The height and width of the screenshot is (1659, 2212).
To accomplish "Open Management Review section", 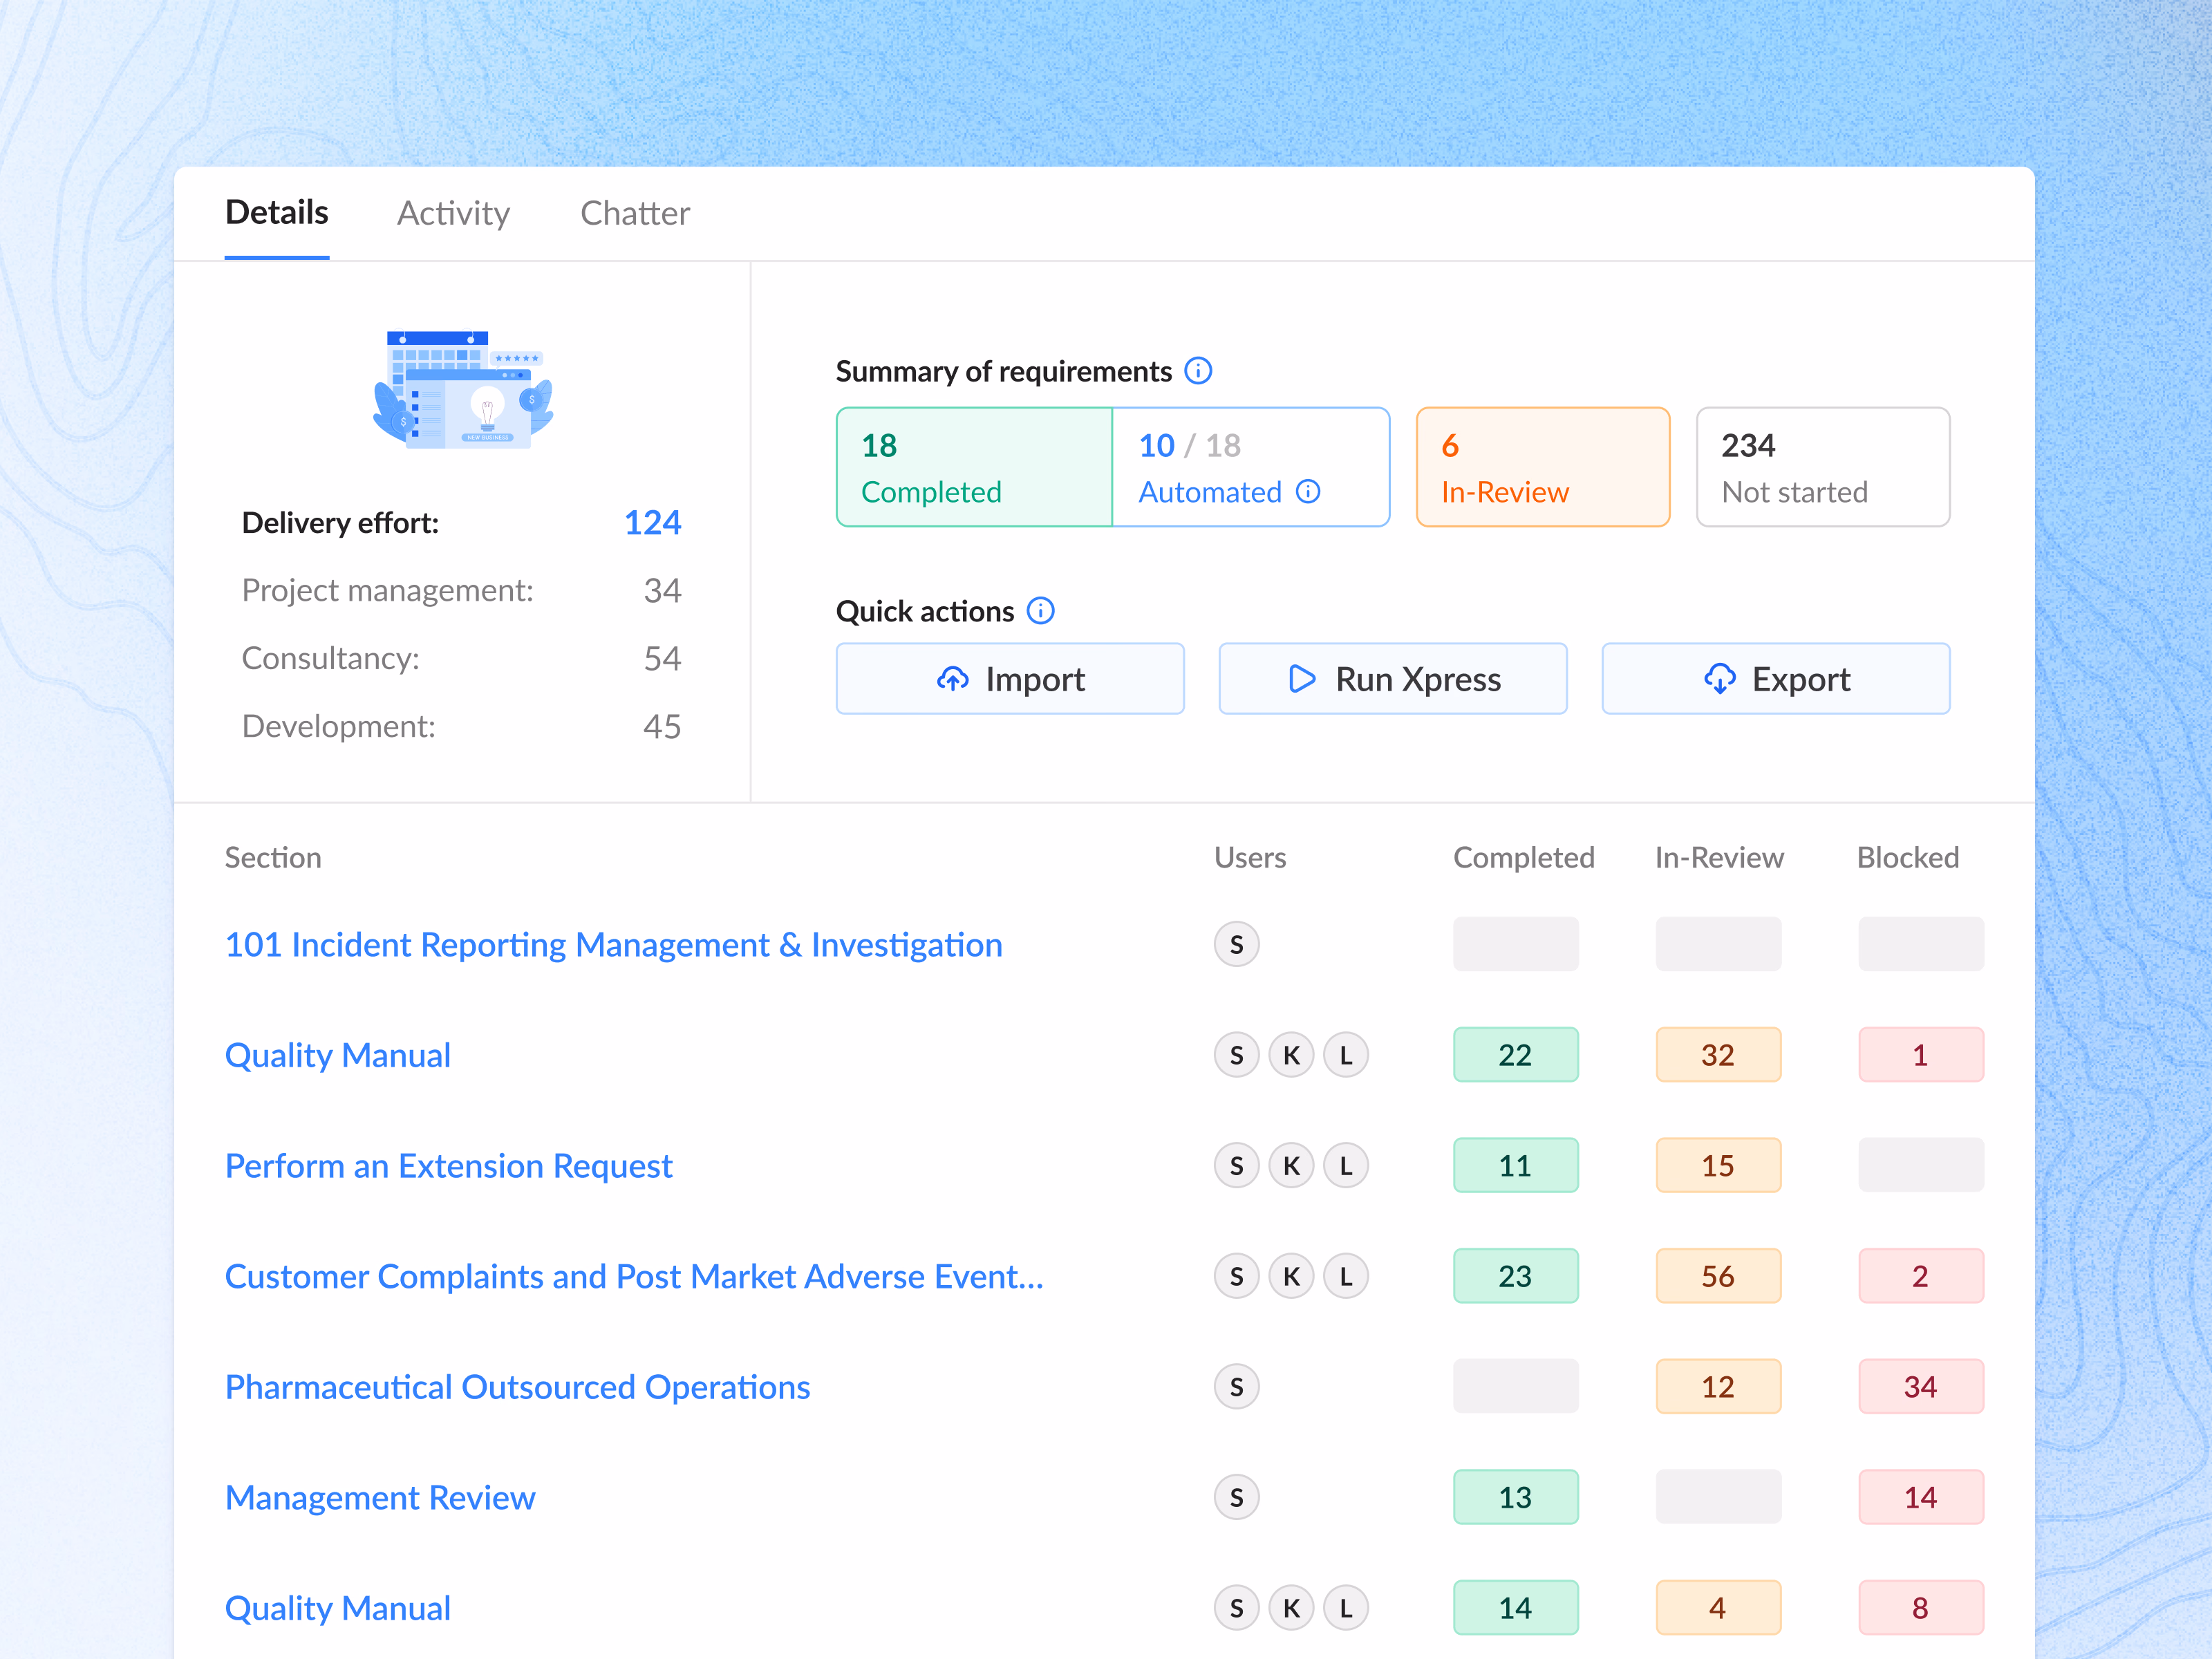I will pos(380,1498).
